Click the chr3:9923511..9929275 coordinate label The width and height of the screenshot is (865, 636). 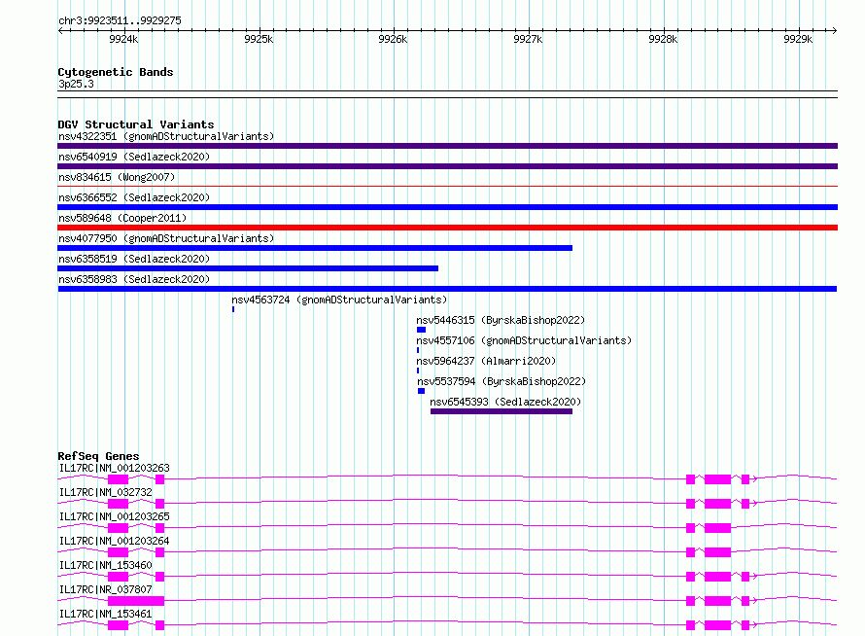point(120,21)
